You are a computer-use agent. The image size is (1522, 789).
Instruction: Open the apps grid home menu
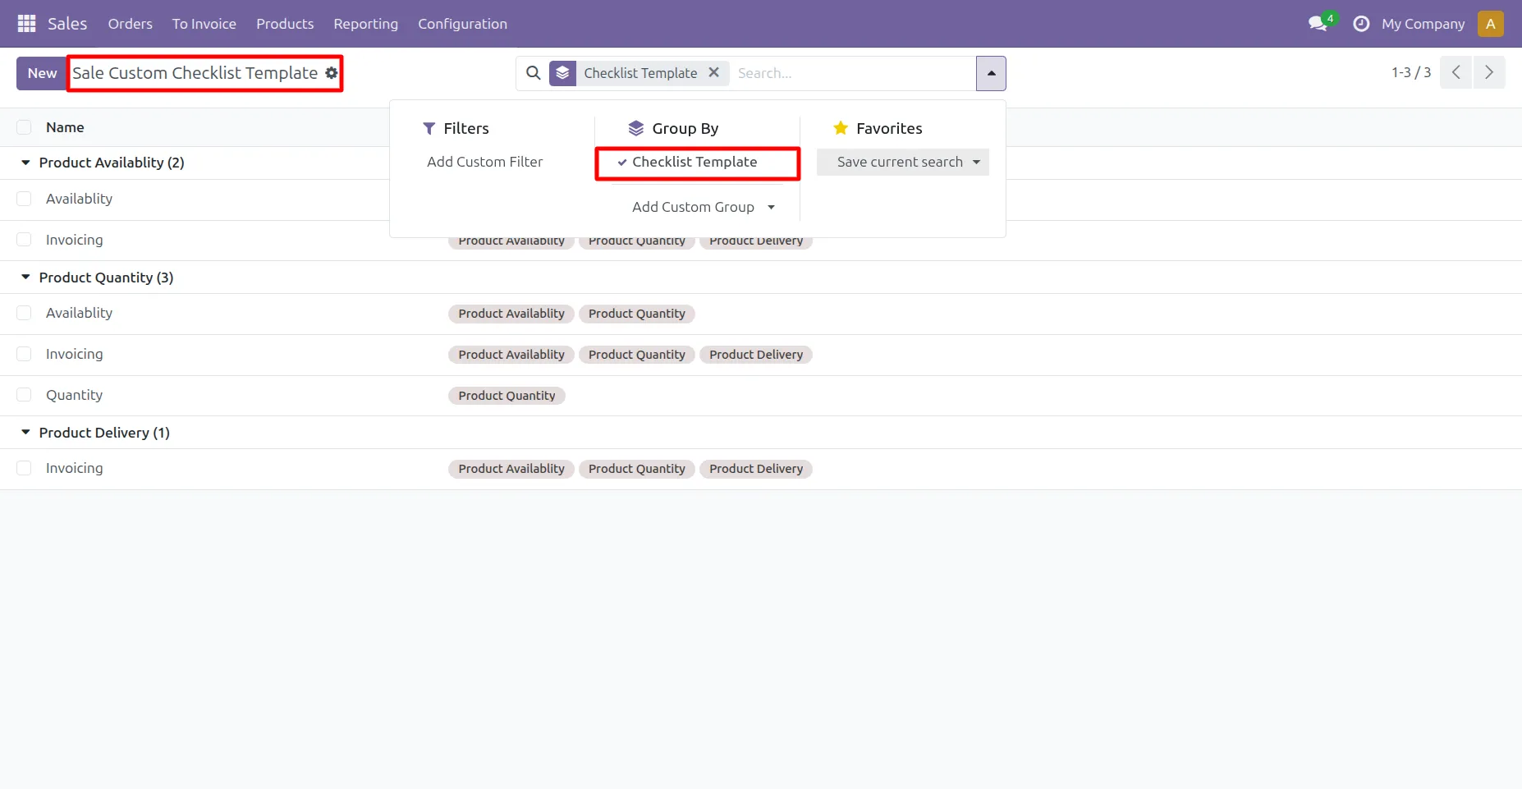(x=26, y=24)
